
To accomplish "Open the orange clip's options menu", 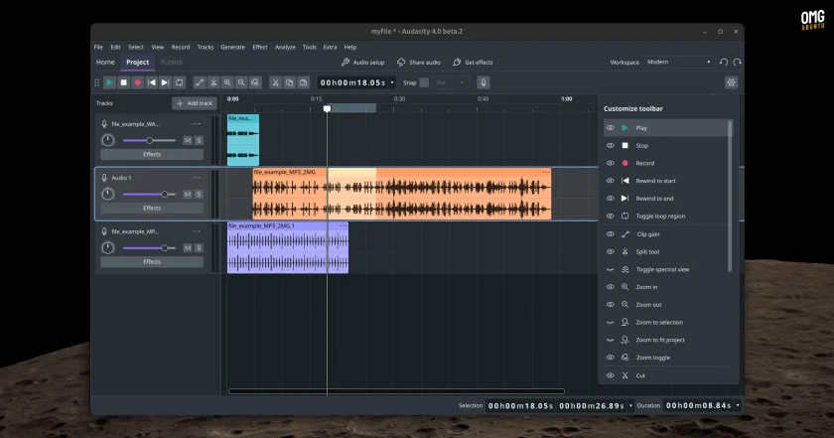I will pyautogui.click(x=546, y=173).
